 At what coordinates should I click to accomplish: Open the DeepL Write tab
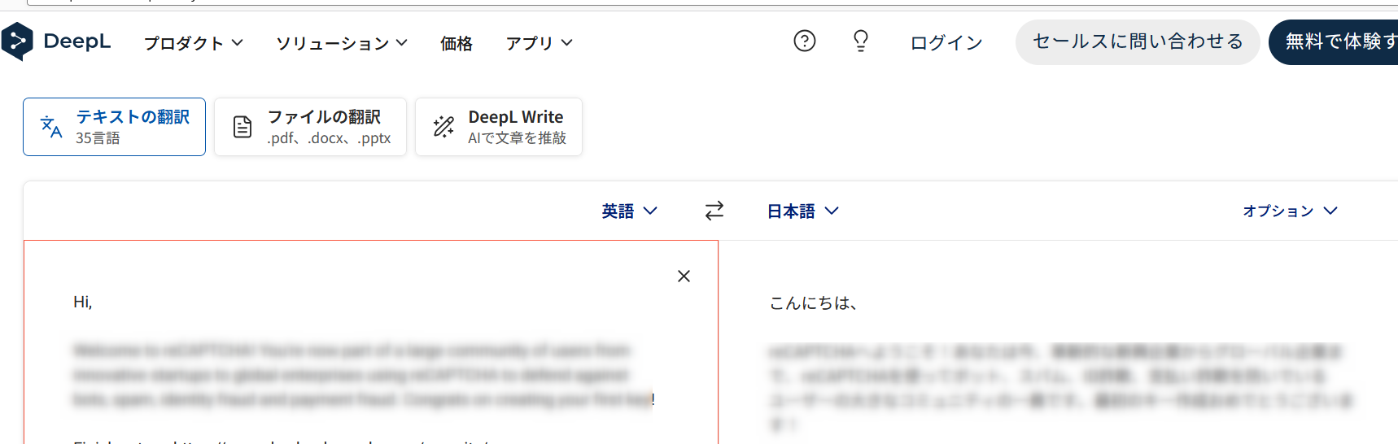[499, 127]
